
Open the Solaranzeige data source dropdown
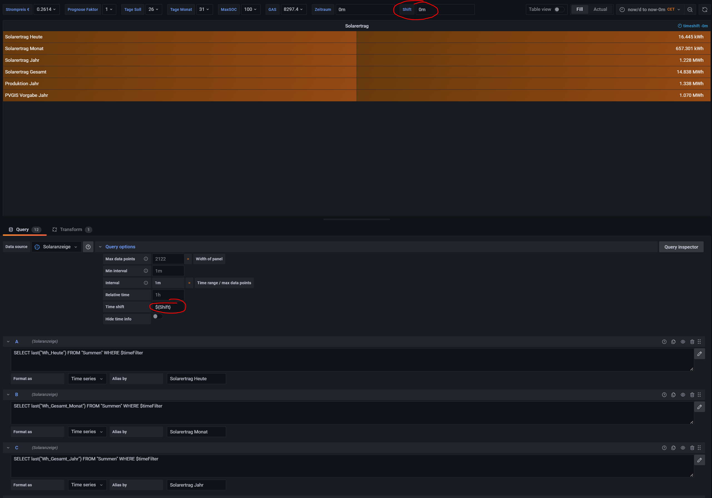click(x=56, y=247)
